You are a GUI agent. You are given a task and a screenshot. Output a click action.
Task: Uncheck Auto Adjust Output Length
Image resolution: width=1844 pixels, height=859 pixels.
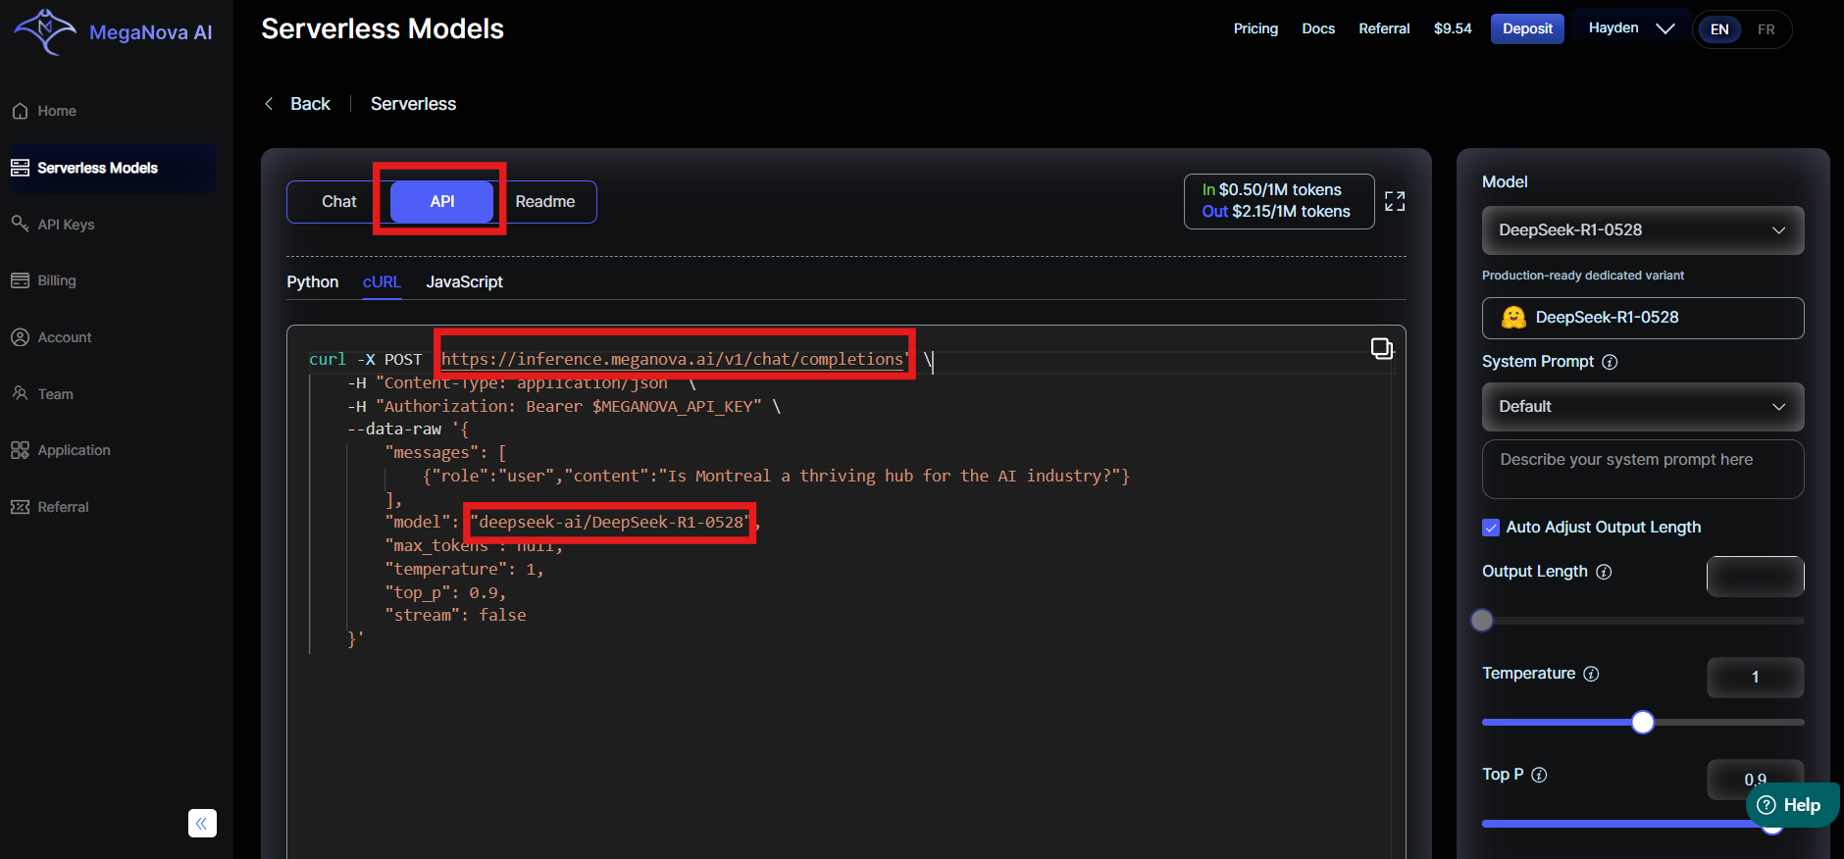coord(1491,528)
